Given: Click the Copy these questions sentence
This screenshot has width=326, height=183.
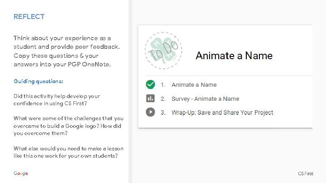Looking at the screenshot, I should 56,60.
